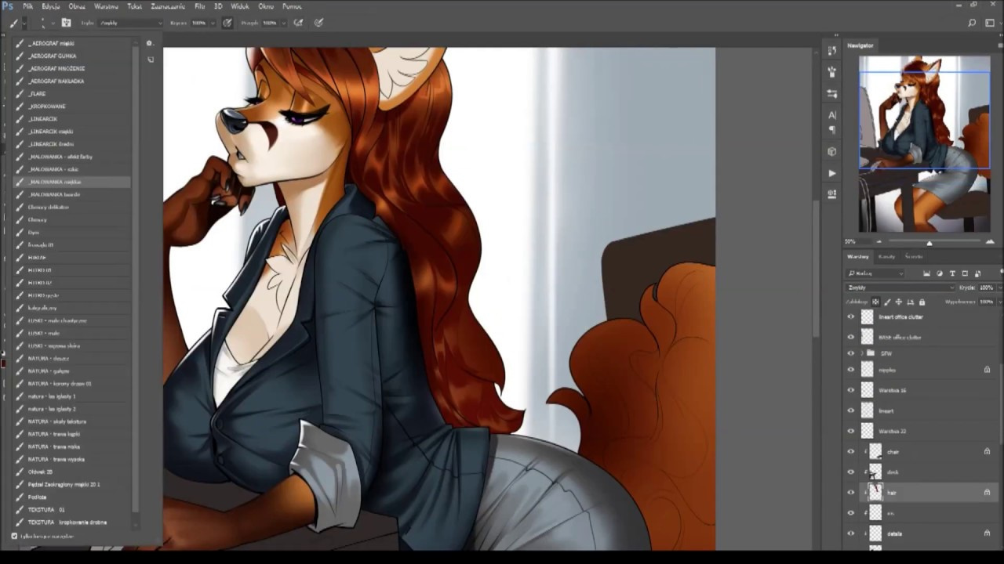The image size is (1004, 564).
Task: Open the Okno menu
Action: coord(266,6)
